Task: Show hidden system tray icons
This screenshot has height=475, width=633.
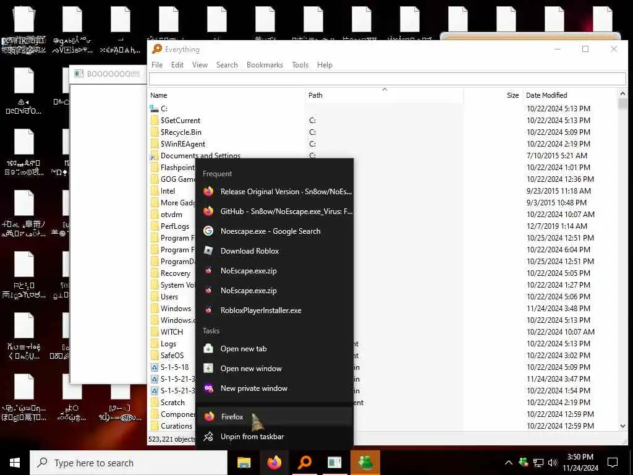Action: click(x=509, y=463)
